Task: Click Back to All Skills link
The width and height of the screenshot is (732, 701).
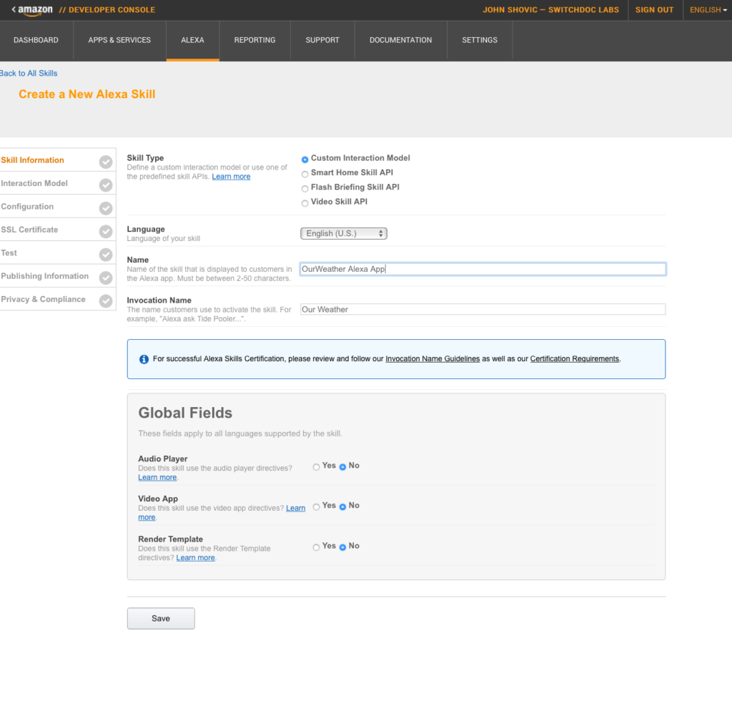Action: coord(29,74)
